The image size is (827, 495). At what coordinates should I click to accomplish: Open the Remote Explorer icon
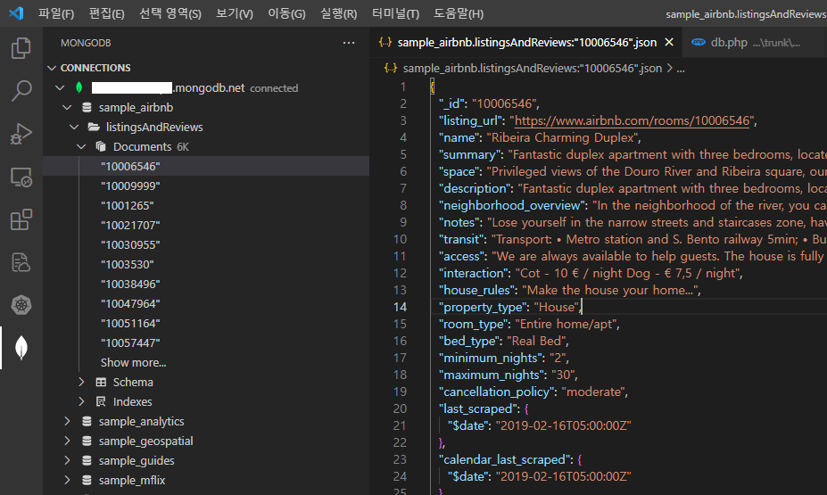click(x=21, y=177)
